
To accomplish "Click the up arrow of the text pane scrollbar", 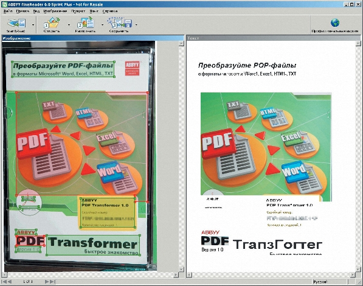I will [x=358, y=44].
